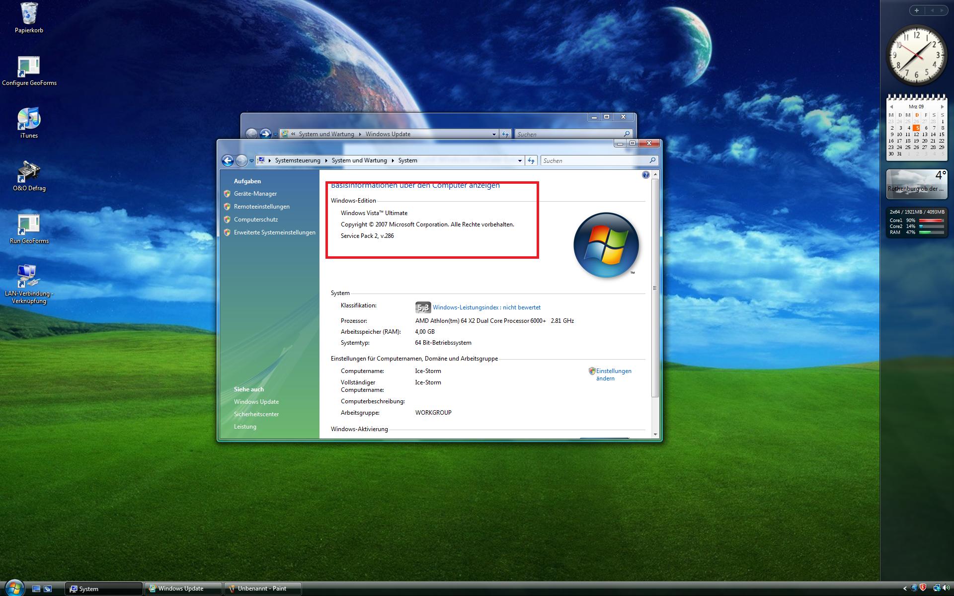Expand the Systemsteuerung breadcrumb arrow
Image resolution: width=954 pixels, height=596 pixels.
click(326, 160)
